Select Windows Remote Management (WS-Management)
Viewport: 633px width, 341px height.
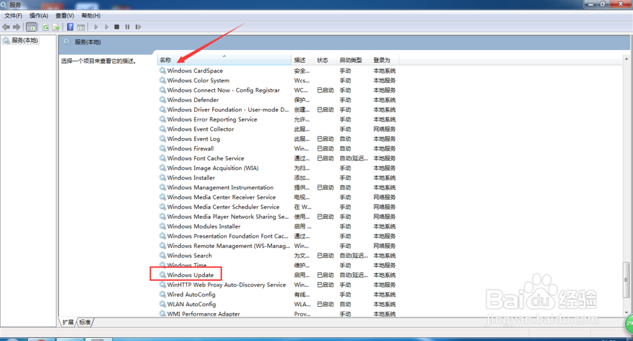[229, 245]
